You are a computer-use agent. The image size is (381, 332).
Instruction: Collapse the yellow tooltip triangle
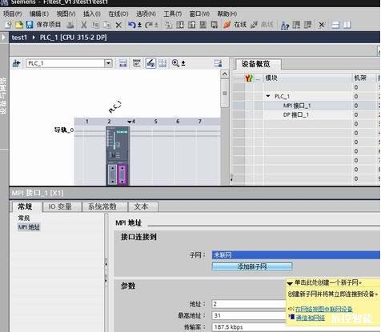[x=290, y=283]
